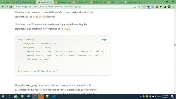176x99 pixels.
Task: Click the blue circular extension icon
Action: pyautogui.click(x=153, y=7)
